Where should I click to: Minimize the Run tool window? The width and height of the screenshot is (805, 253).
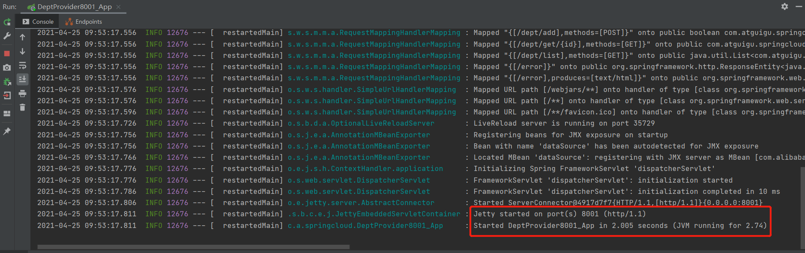coord(799,6)
